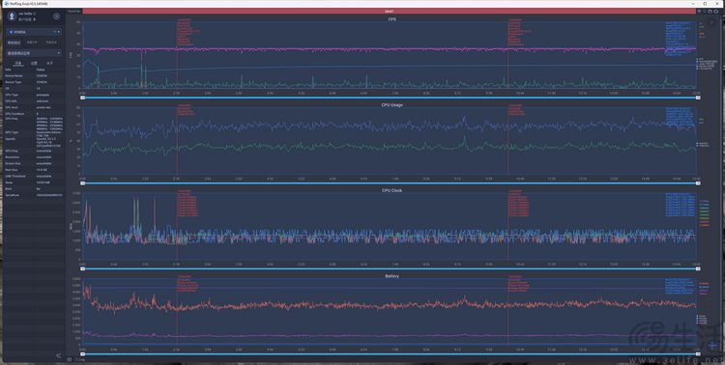Click the round play button to start recording
The image size is (725, 365).
tap(711, 22)
